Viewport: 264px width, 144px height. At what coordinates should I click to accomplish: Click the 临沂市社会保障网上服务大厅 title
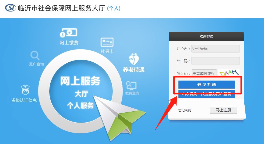pyautogui.click(x=61, y=8)
